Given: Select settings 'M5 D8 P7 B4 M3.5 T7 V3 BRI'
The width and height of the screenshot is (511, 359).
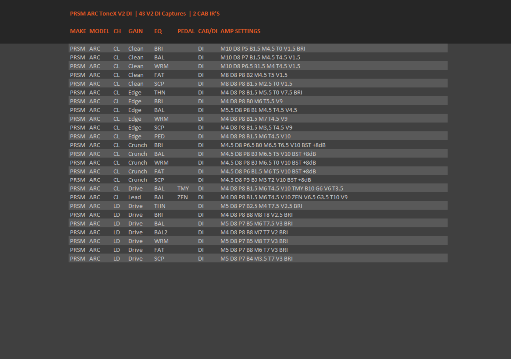Looking at the screenshot, I should pos(256,259).
